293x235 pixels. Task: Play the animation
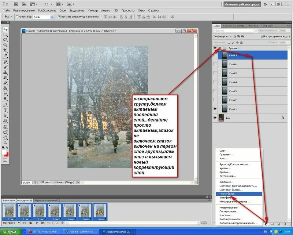coord(37,223)
